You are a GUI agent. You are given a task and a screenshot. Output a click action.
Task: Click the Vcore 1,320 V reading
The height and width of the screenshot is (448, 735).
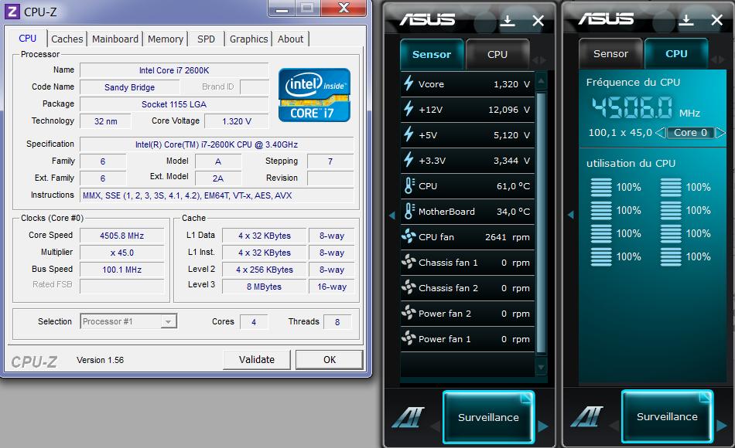tap(511, 84)
